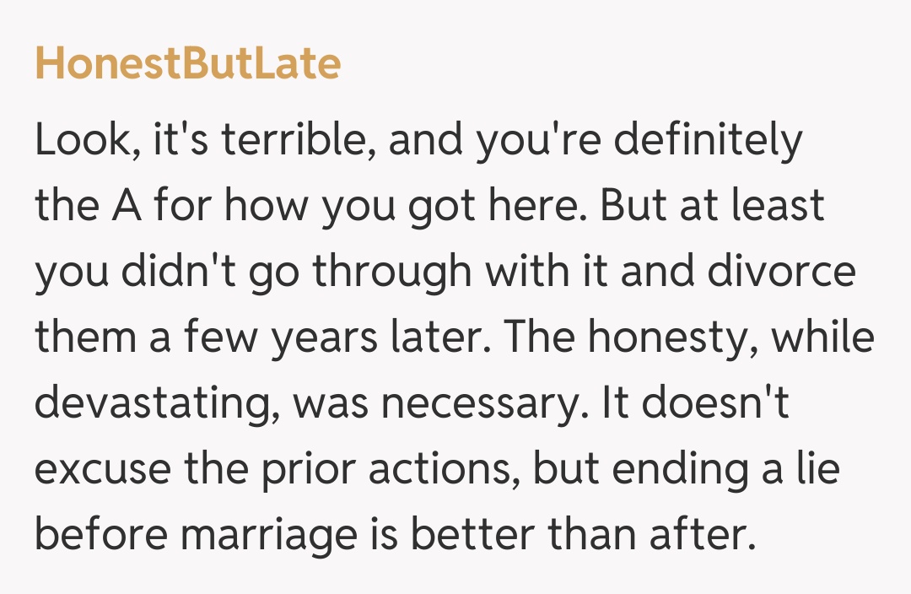This screenshot has width=911, height=594.
Task: Open the HonestButLate user profile
Action: 187,64
